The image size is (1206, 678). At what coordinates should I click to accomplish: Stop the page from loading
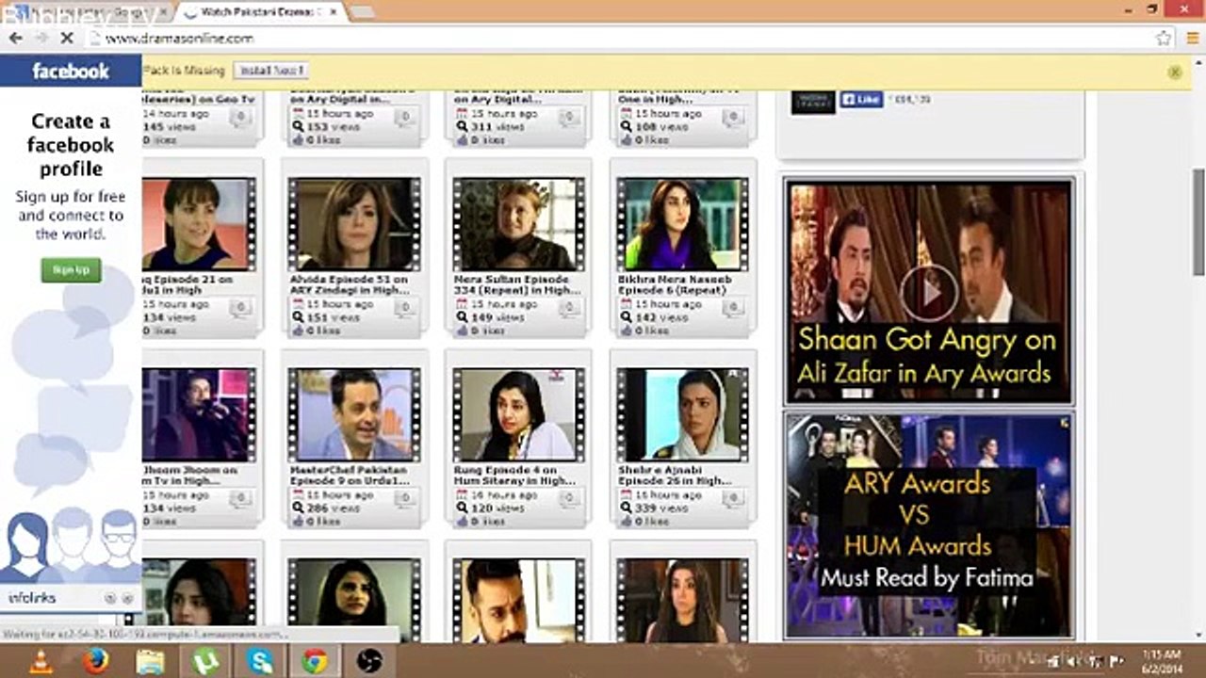pos(69,39)
